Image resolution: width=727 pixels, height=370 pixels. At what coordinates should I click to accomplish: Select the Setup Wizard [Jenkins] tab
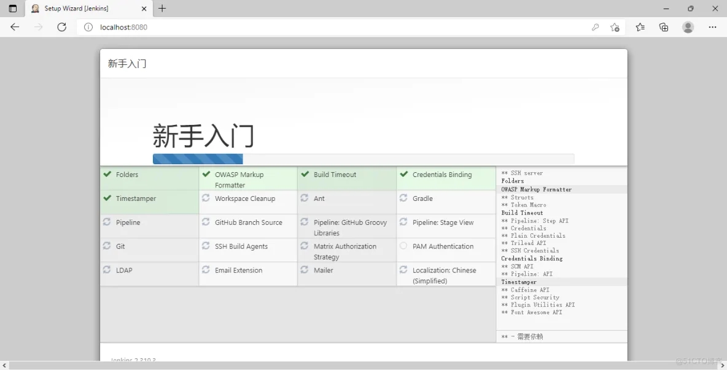pyautogui.click(x=80, y=9)
